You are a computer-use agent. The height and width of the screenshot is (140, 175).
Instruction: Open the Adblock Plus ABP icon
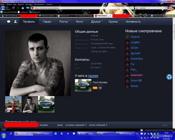tap(170, 8)
